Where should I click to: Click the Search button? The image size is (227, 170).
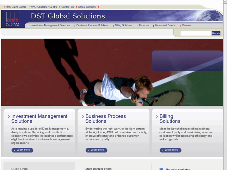point(216,33)
